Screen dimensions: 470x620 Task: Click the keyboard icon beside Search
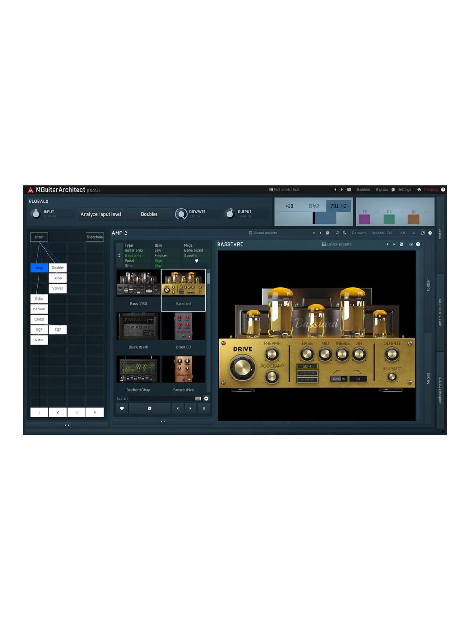coord(198,398)
